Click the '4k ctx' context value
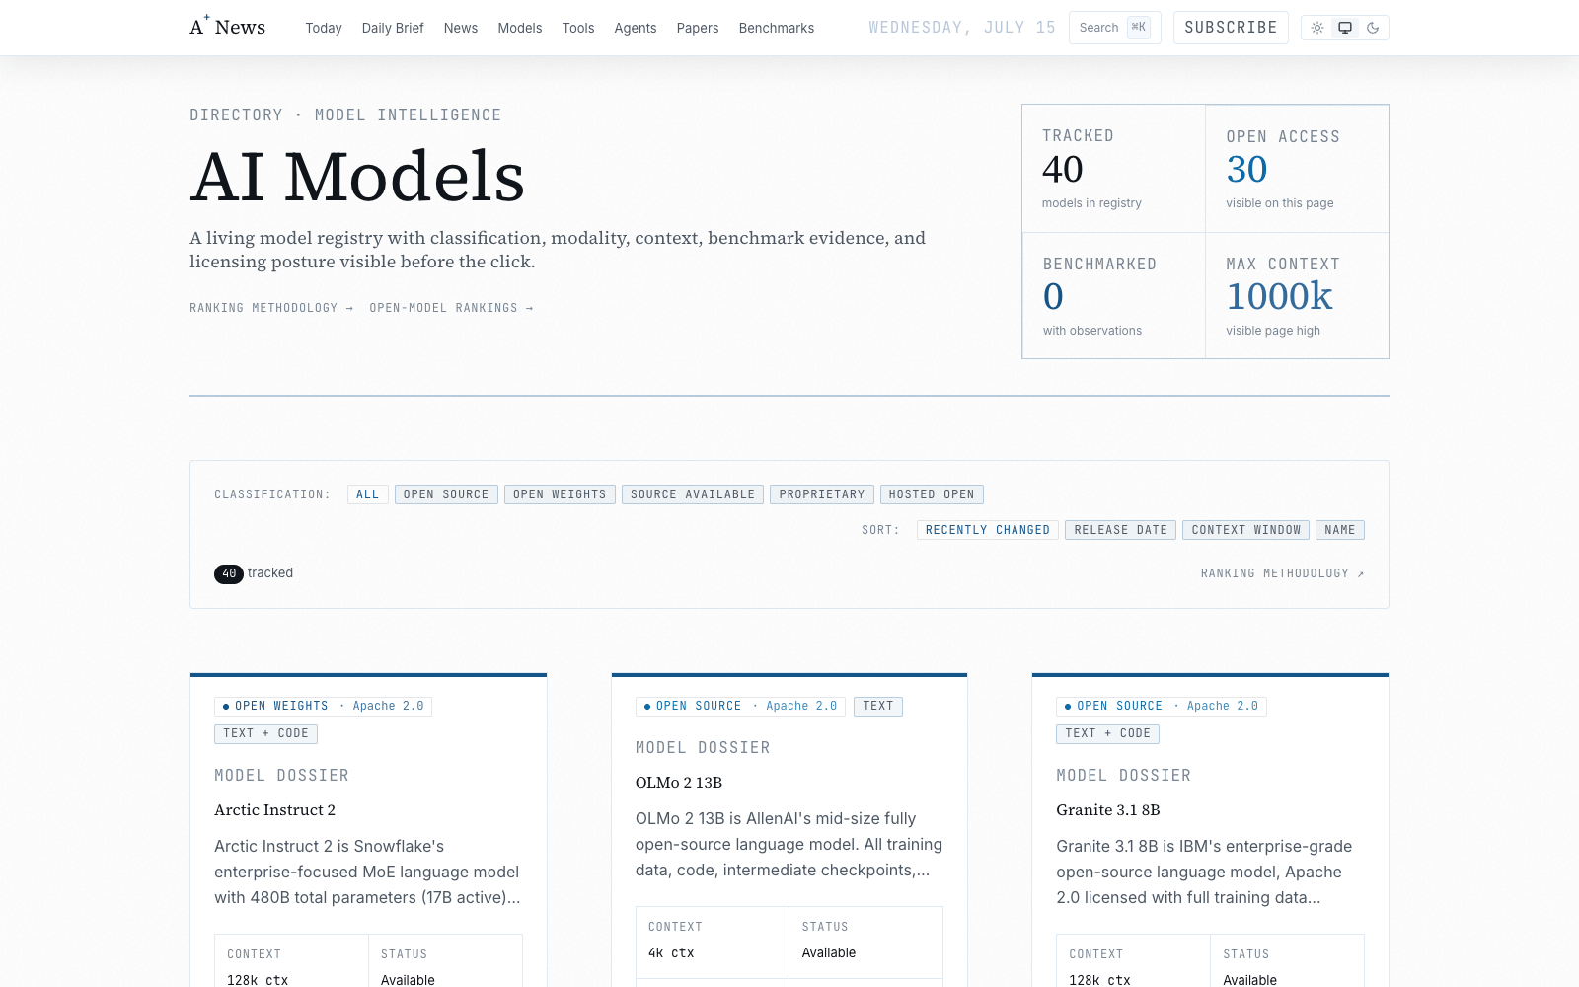The width and height of the screenshot is (1579, 987). click(x=671, y=952)
